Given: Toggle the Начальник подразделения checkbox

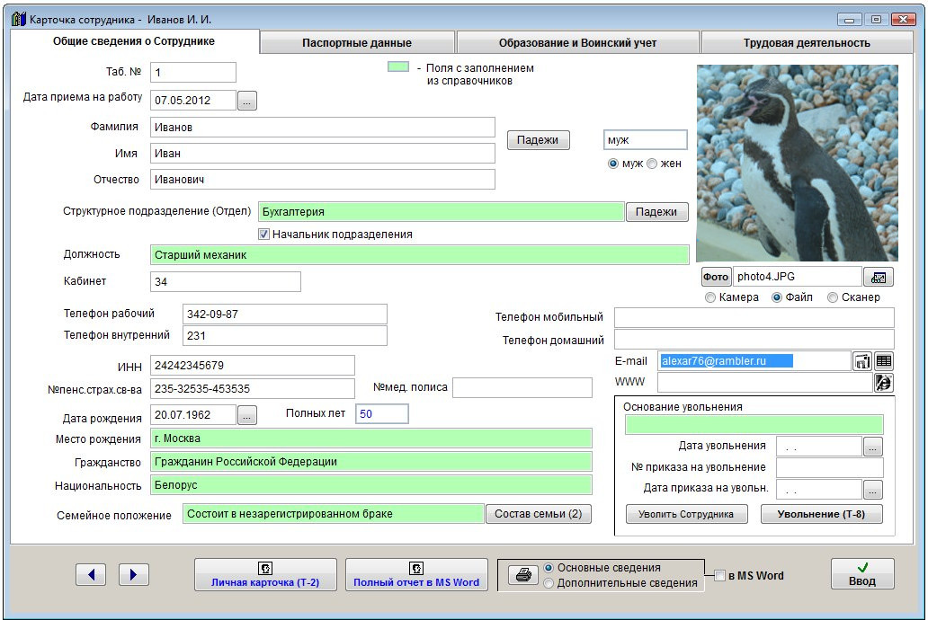Looking at the screenshot, I should point(264,235).
